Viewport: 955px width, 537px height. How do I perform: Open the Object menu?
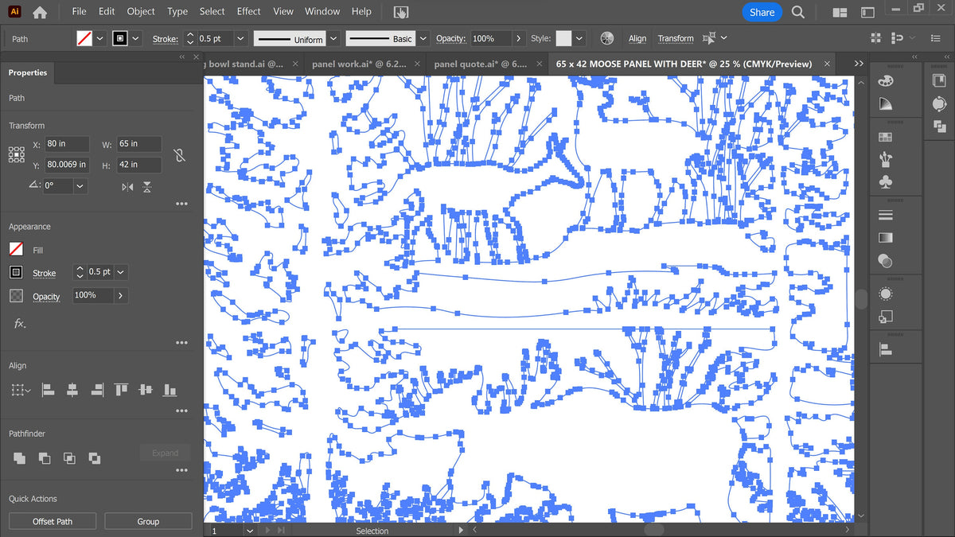coord(141,11)
